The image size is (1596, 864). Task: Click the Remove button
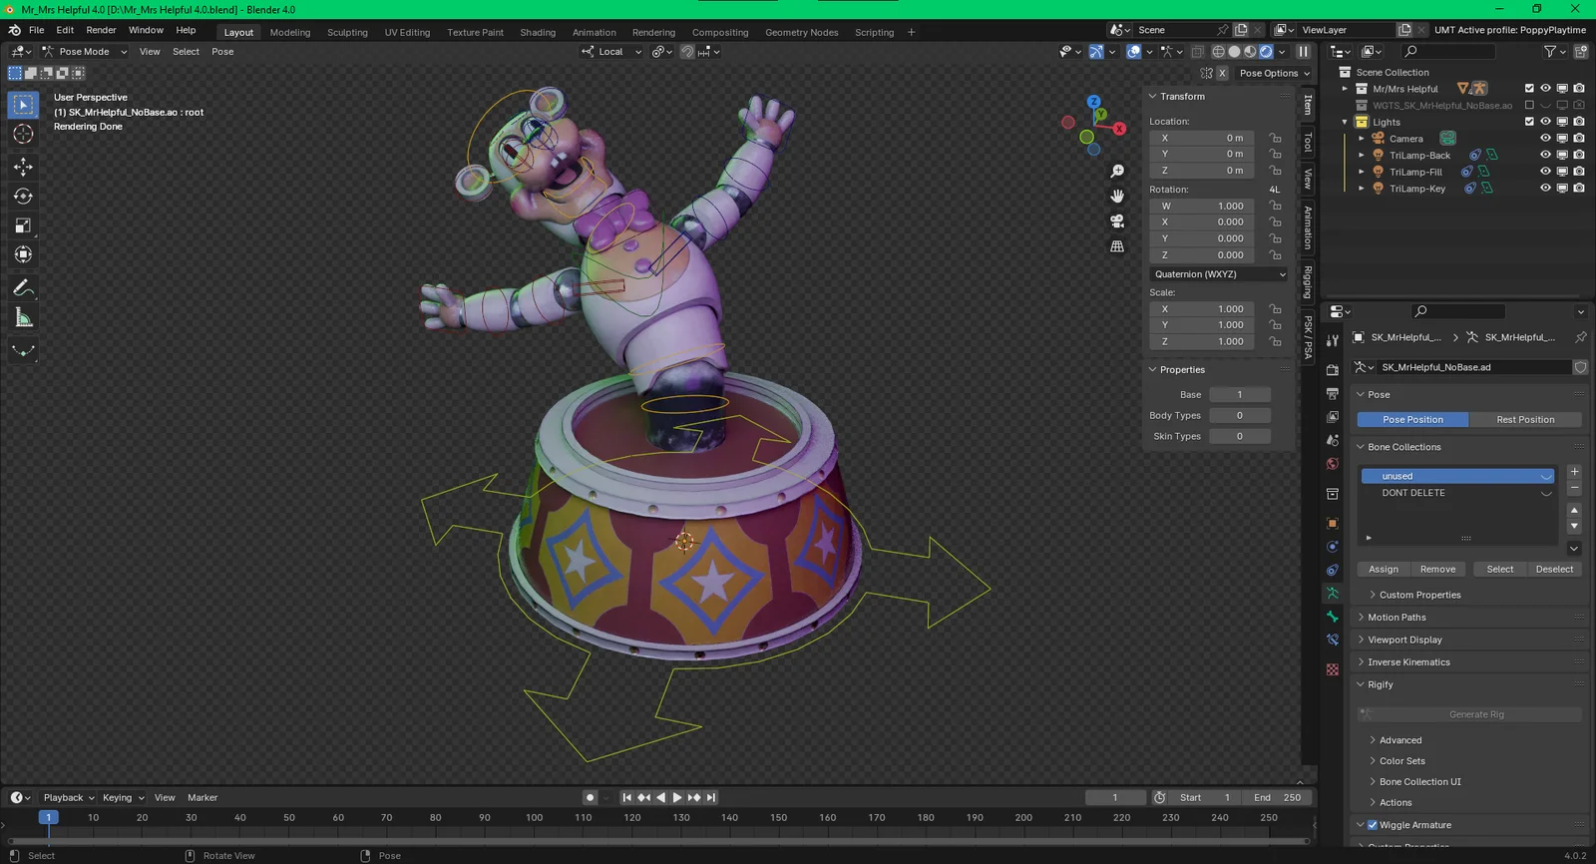(x=1437, y=570)
